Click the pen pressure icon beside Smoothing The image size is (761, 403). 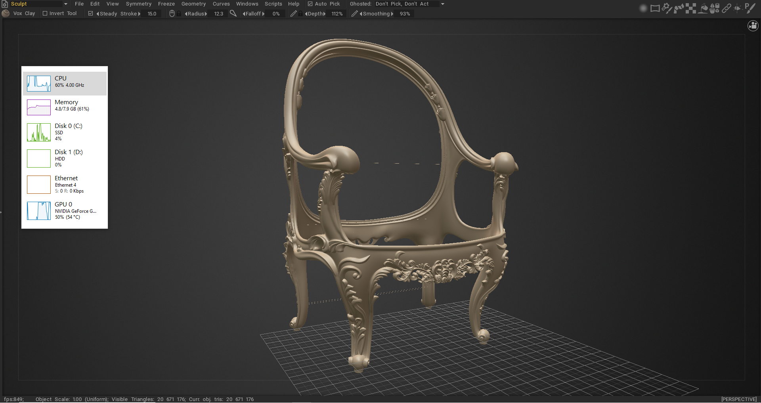355,13
